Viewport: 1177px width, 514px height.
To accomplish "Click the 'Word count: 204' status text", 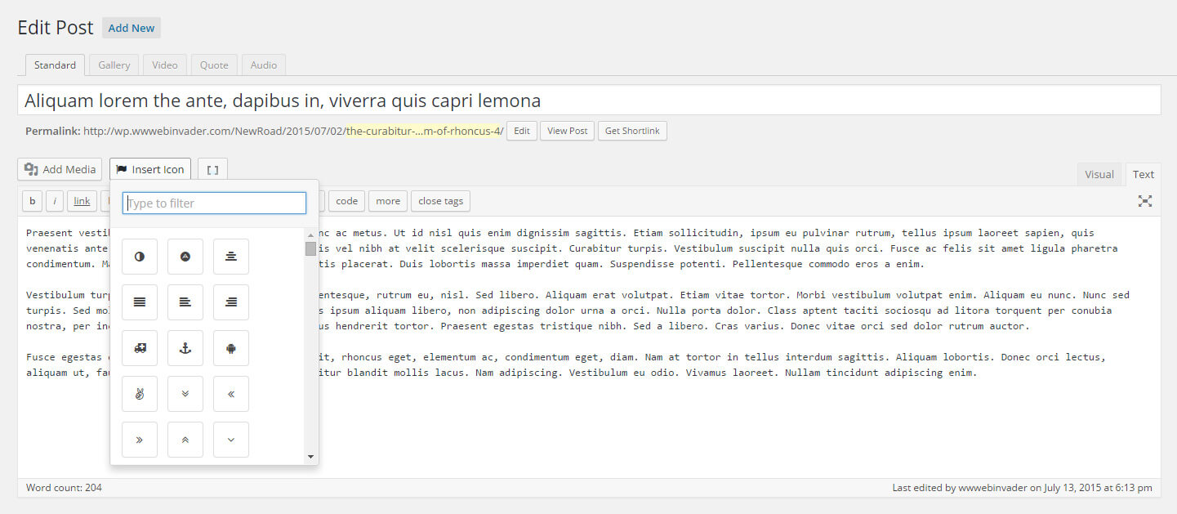I will (x=64, y=488).
